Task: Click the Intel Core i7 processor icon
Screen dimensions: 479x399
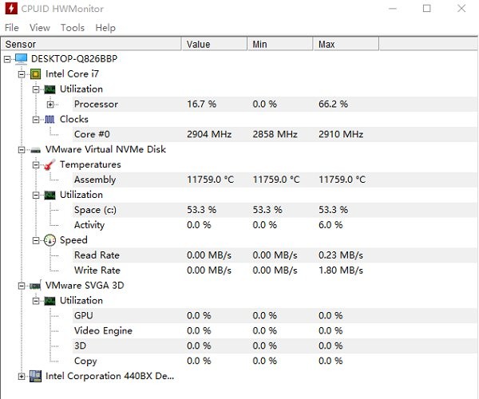Action: [x=35, y=74]
